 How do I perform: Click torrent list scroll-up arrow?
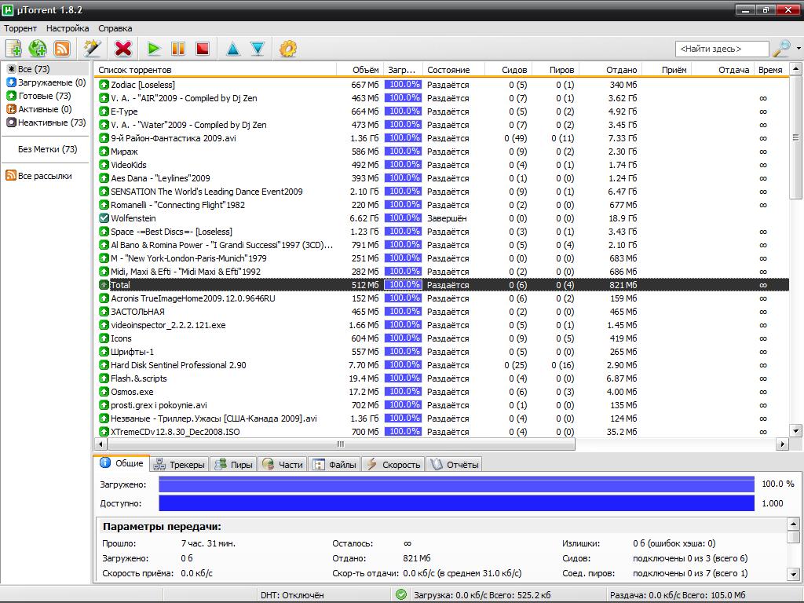point(795,69)
